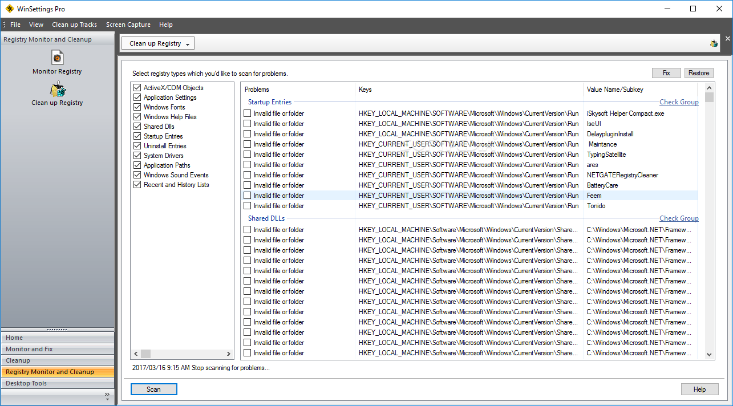Uncheck Uninstall Entries option
The height and width of the screenshot is (406, 733).
(x=137, y=146)
